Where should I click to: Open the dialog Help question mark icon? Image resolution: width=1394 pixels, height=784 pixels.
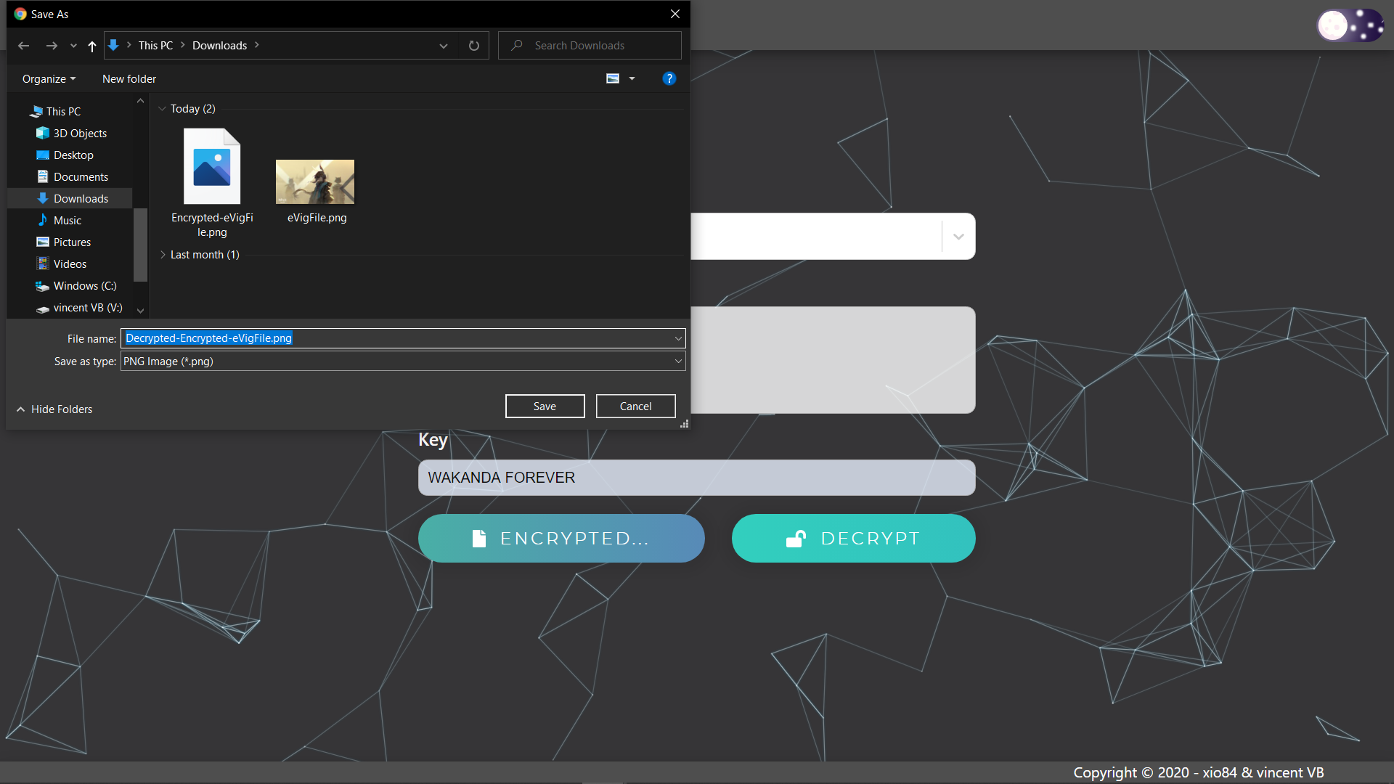669,78
